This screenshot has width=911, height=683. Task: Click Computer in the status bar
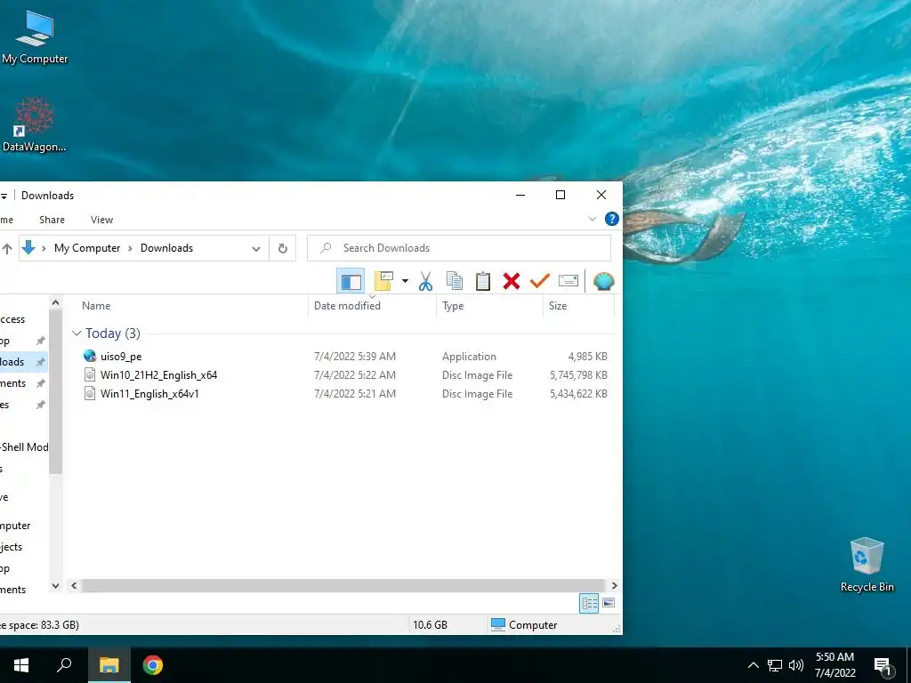point(524,625)
